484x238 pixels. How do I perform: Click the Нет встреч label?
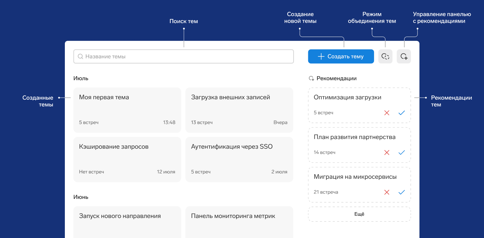(91, 172)
